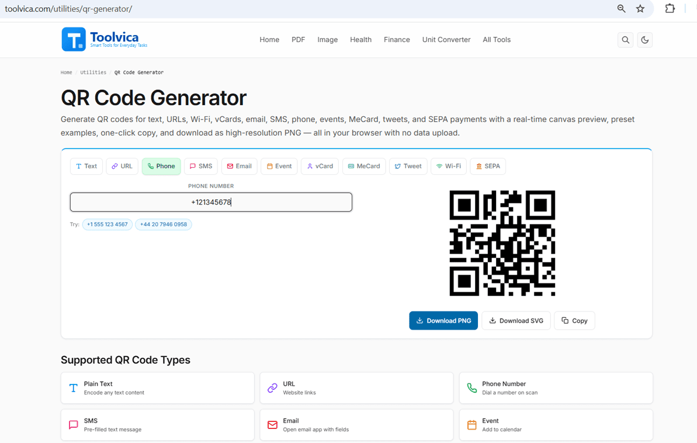This screenshot has width=697, height=443.
Task: Open All Tools in the navigation
Action: tap(497, 40)
